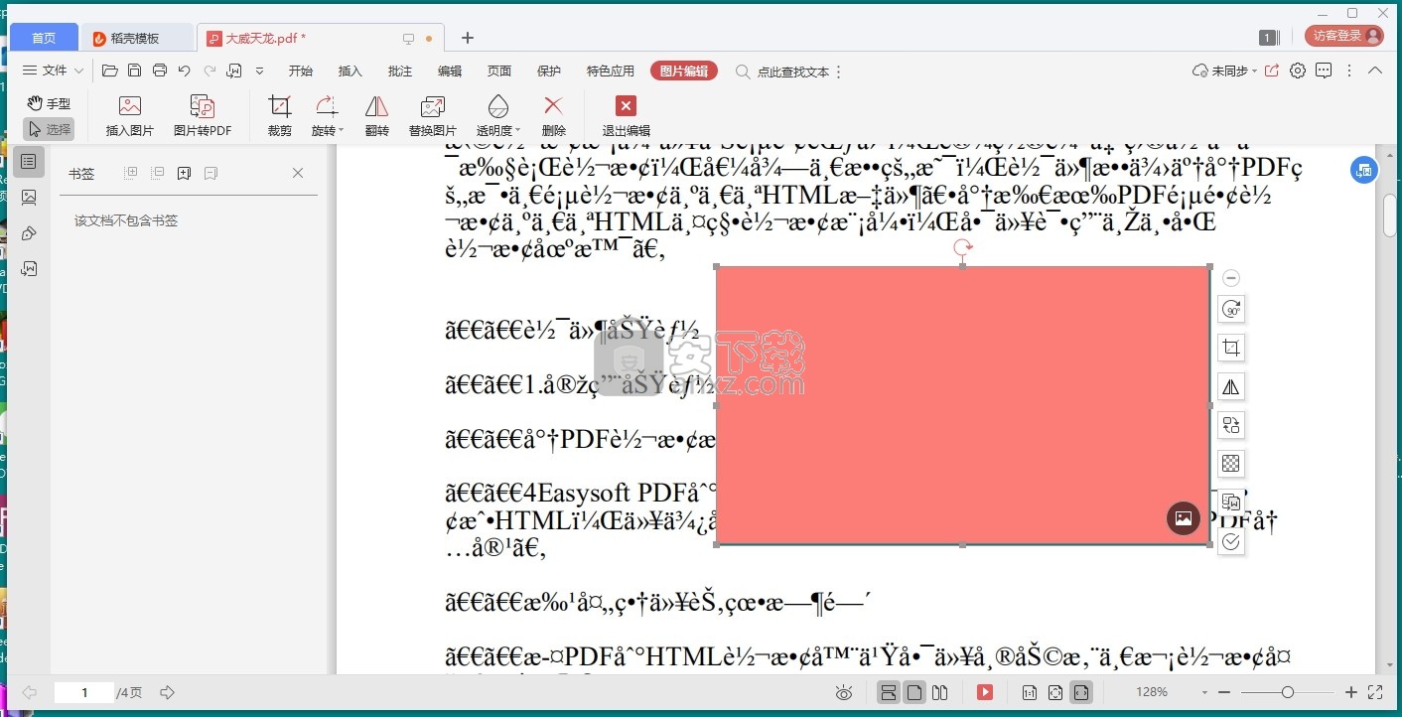Open the third icon in the left sidebar, below Thumbnails

click(29, 233)
